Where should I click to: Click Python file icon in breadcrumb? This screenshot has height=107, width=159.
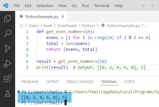tap(103, 25)
